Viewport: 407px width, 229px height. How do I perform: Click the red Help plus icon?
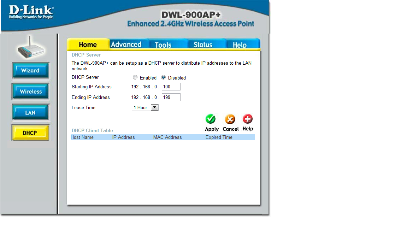(248, 119)
